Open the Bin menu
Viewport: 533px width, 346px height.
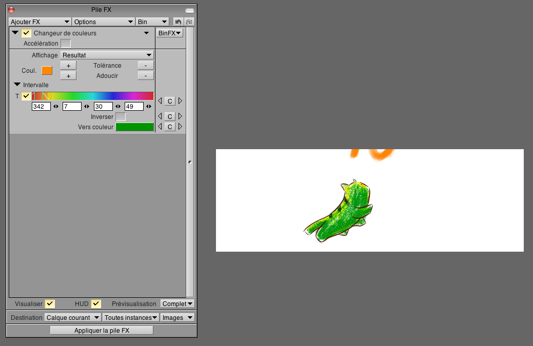[x=152, y=22]
